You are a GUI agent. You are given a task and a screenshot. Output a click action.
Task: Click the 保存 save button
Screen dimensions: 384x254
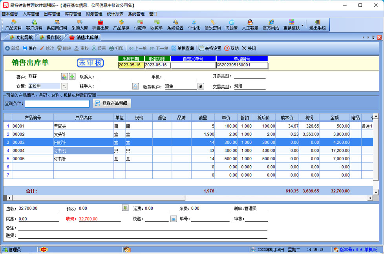click(29, 48)
